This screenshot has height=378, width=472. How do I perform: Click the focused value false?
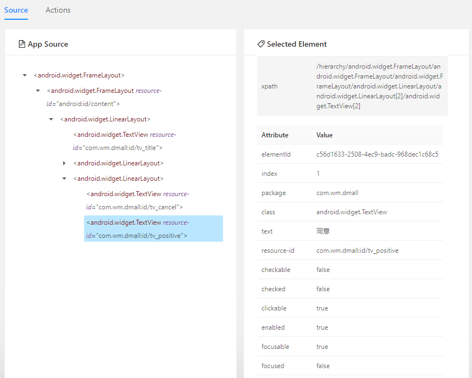click(323, 366)
